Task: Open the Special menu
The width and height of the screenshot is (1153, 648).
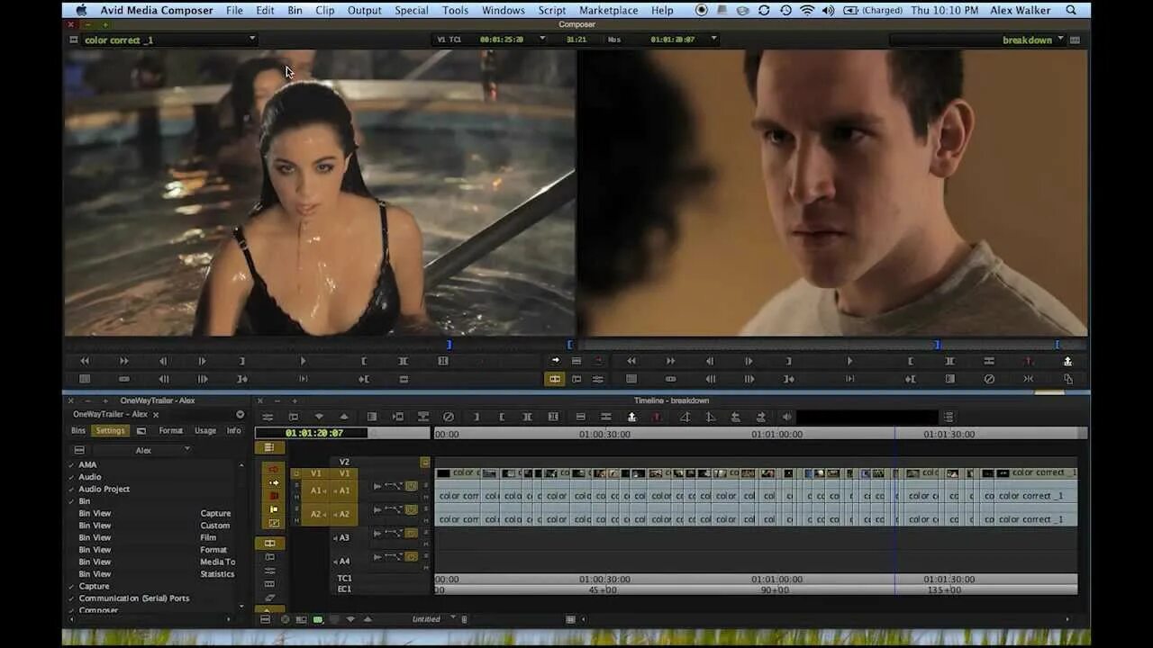Action: [x=412, y=10]
